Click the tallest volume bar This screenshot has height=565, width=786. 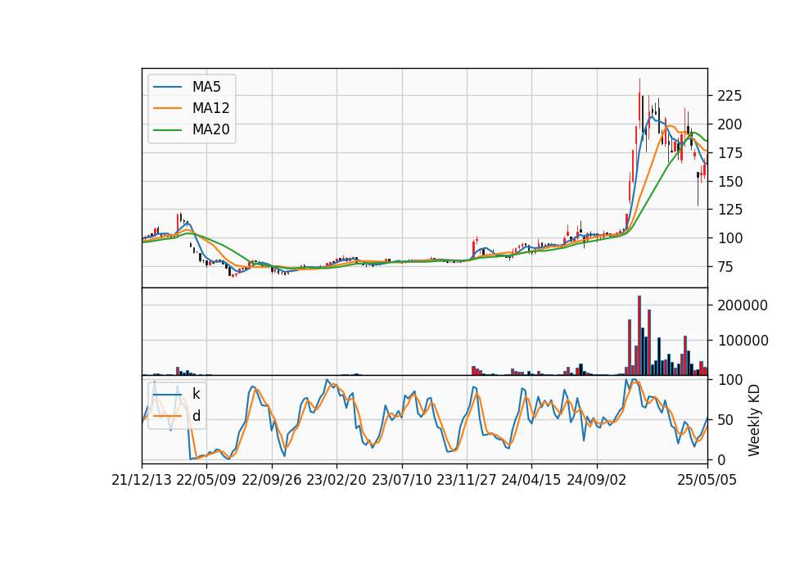click(x=639, y=336)
